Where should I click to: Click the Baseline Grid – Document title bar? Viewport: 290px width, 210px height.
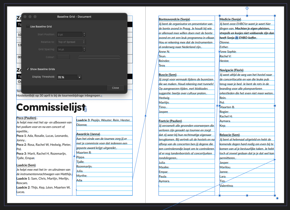coord(74,17)
